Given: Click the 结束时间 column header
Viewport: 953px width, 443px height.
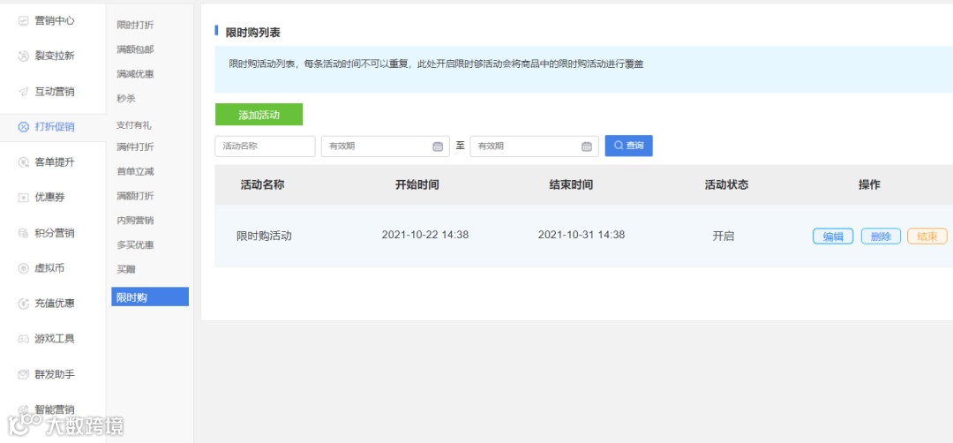Looking at the screenshot, I should [571, 184].
